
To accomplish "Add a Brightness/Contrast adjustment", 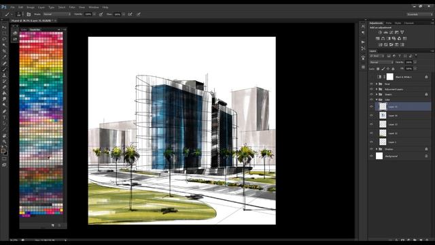I will tap(380, 33).
